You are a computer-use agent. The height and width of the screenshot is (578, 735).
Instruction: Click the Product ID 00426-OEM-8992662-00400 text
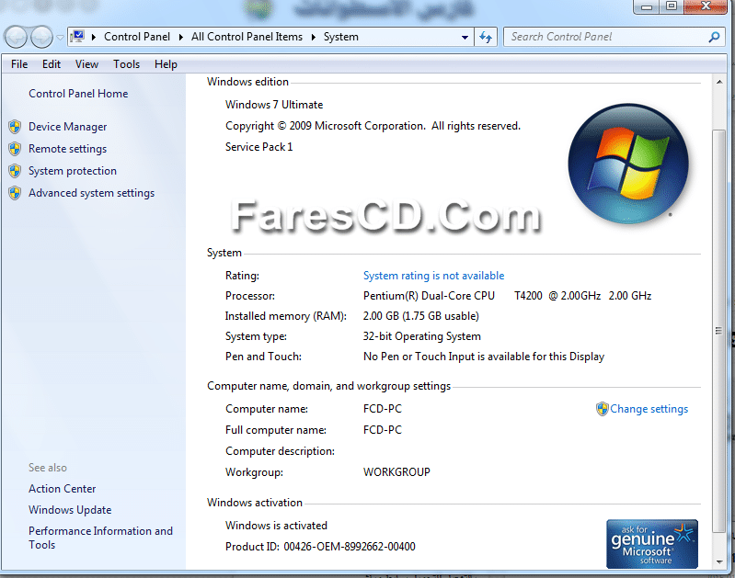click(320, 547)
